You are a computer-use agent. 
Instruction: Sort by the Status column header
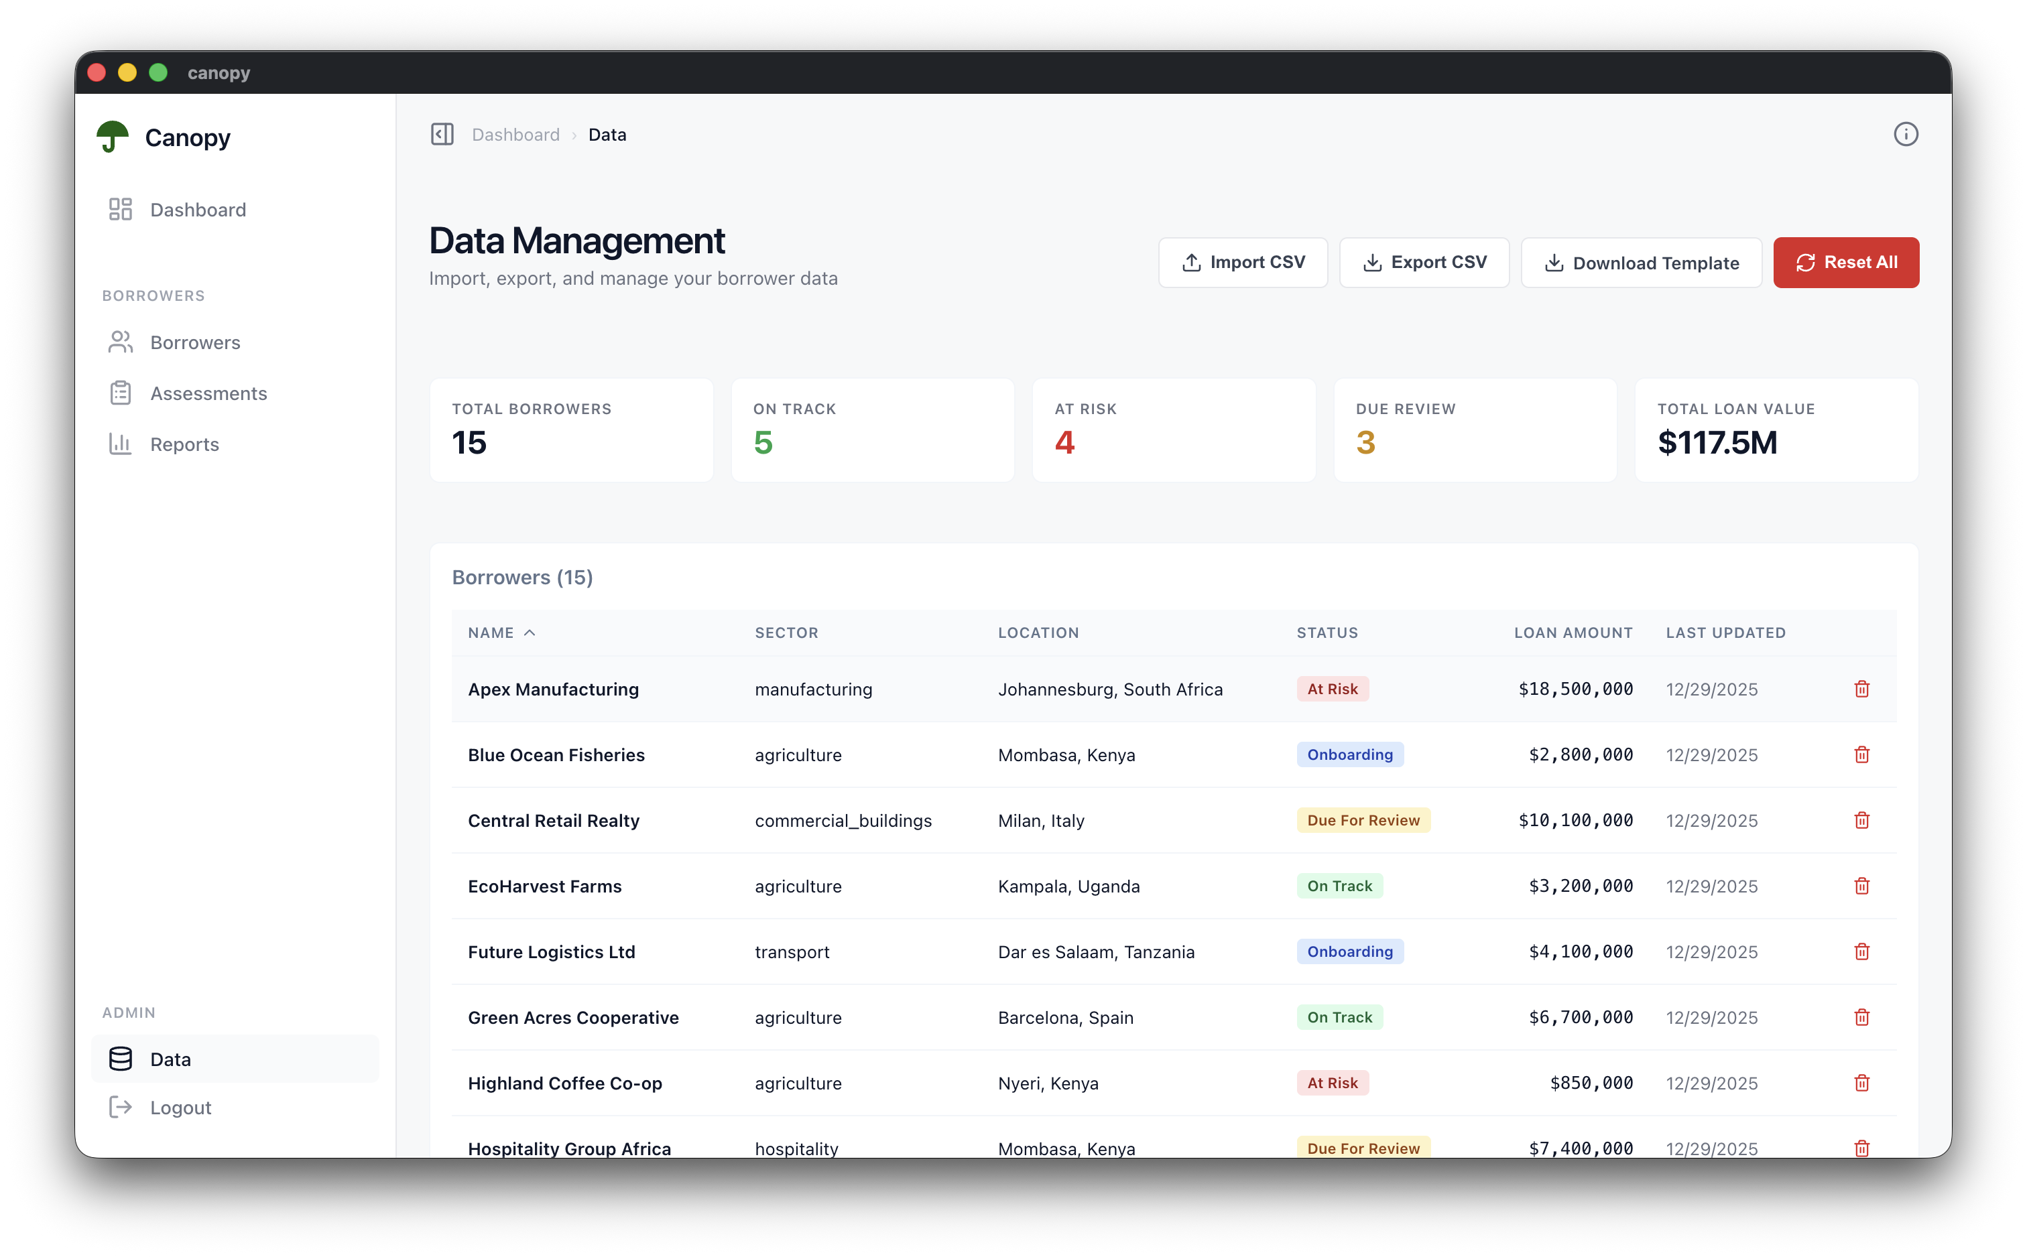coord(1327,633)
